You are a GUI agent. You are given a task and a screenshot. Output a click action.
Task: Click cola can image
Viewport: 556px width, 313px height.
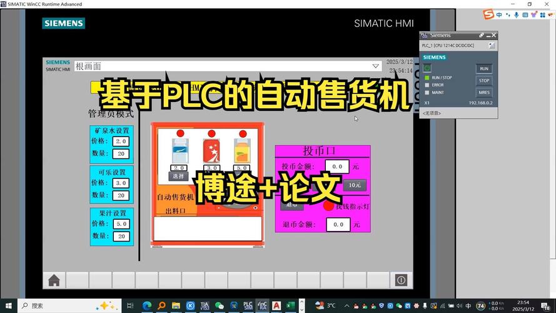[x=211, y=151]
